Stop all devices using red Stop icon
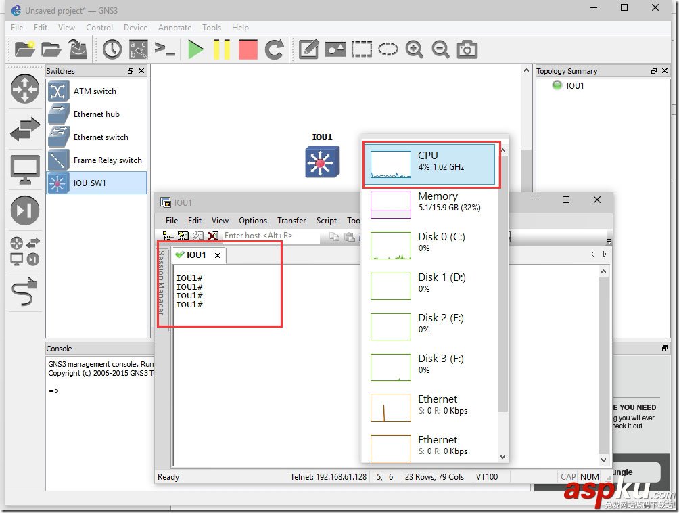This screenshot has width=679, height=513. (249, 49)
